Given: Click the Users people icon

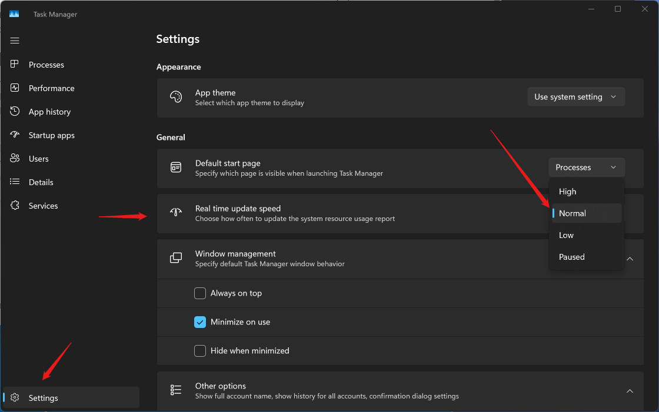Looking at the screenshot, I should pyautogui.click(x=15, y=159).
